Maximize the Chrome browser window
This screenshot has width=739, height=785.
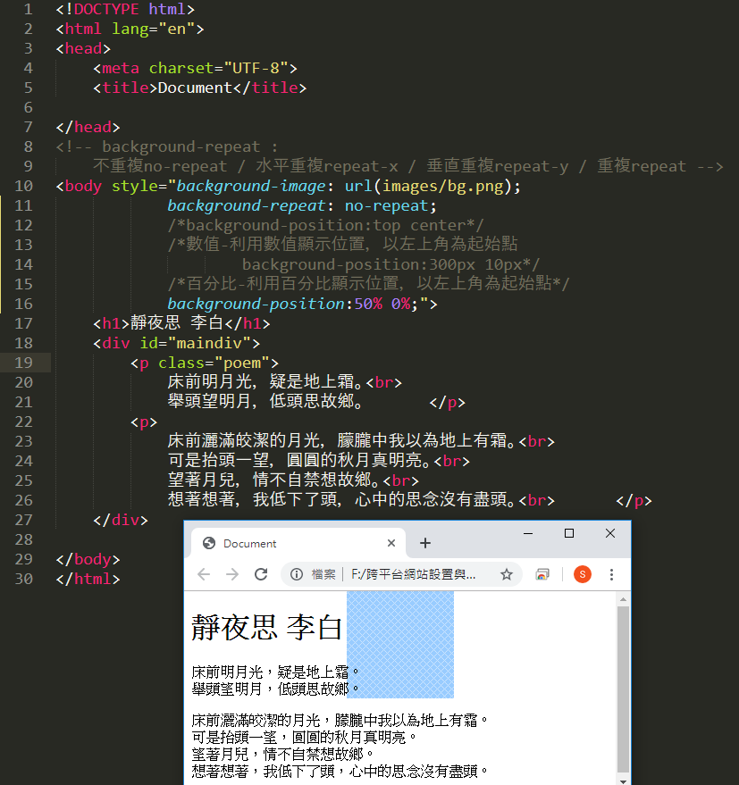[x=569, y=533]
